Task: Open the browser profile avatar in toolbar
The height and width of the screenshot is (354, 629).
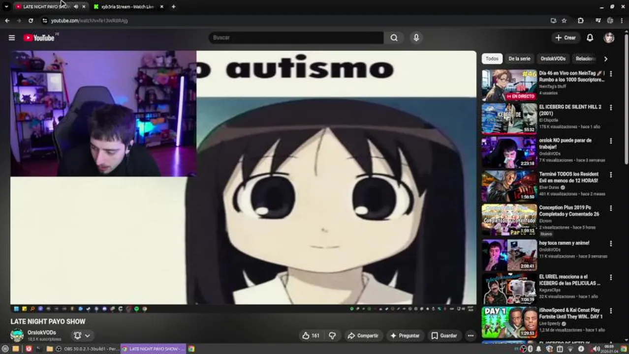Action: point(610,21)
